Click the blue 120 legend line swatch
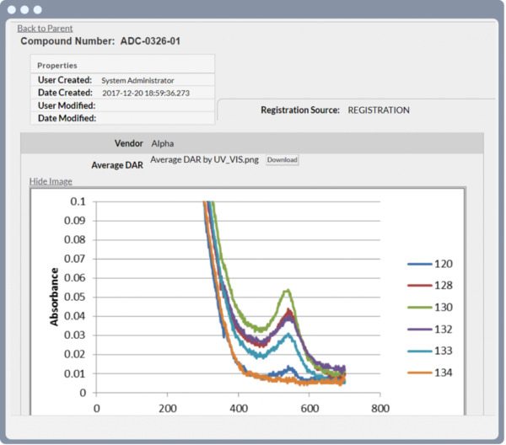Screen dimensions: 506x445 tap(419, 264)
